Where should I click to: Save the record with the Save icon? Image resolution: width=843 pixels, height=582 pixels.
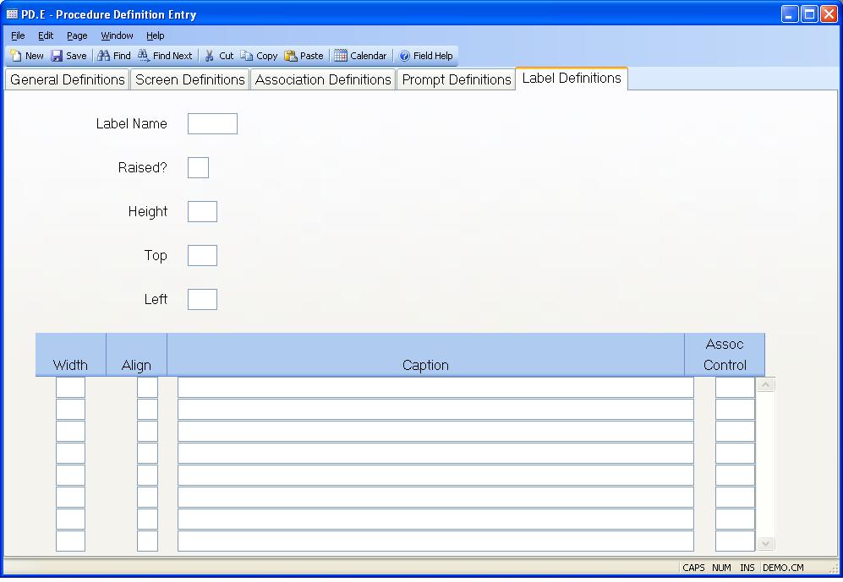[57, 55]
